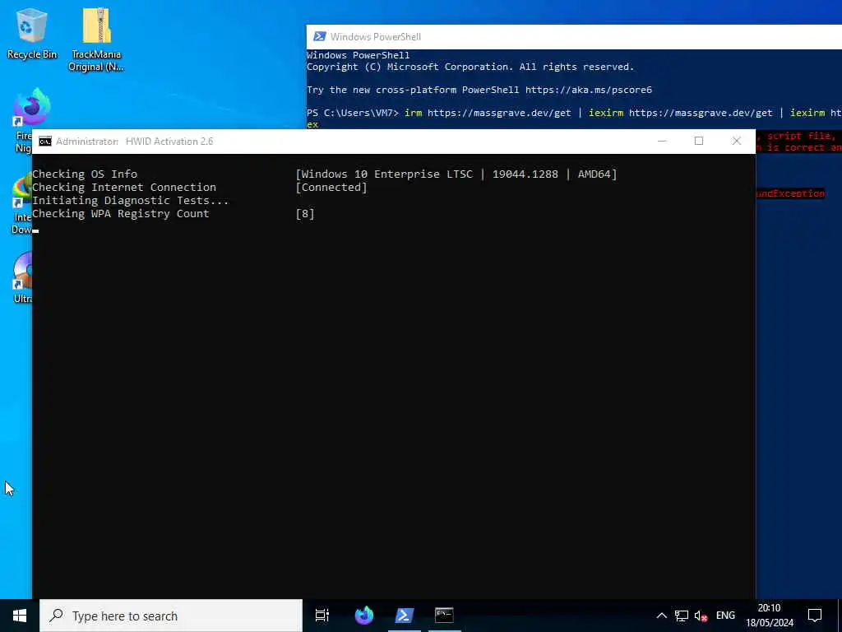Click the PowerShell icon in the PowerShell title bar
Viewport: 842px width, 632px height.
[x=320, y=36]
